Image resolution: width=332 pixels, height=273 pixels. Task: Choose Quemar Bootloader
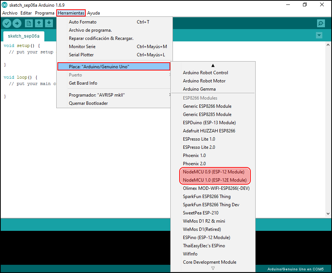point(114,103)
